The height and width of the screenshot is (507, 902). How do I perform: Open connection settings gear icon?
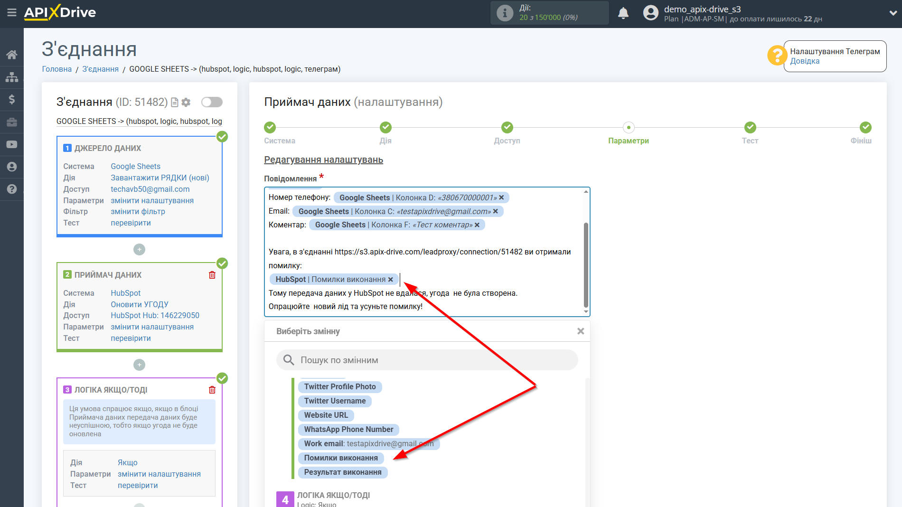tap(186, 102)
